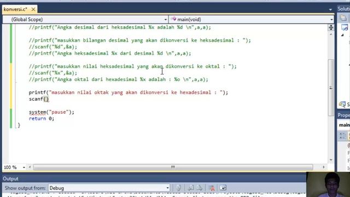Click the main entry in Properties panel
The width and height of the screenshot is (350, 197).
pyautogui.click(x=345, y=125)
